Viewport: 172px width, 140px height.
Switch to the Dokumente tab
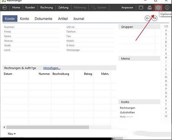click(44, 19)
